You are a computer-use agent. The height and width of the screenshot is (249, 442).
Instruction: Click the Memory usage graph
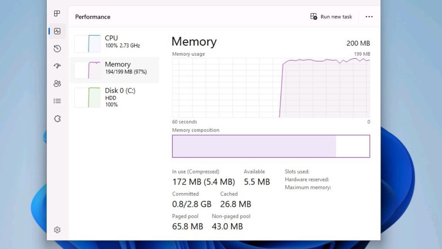point(271,88)
